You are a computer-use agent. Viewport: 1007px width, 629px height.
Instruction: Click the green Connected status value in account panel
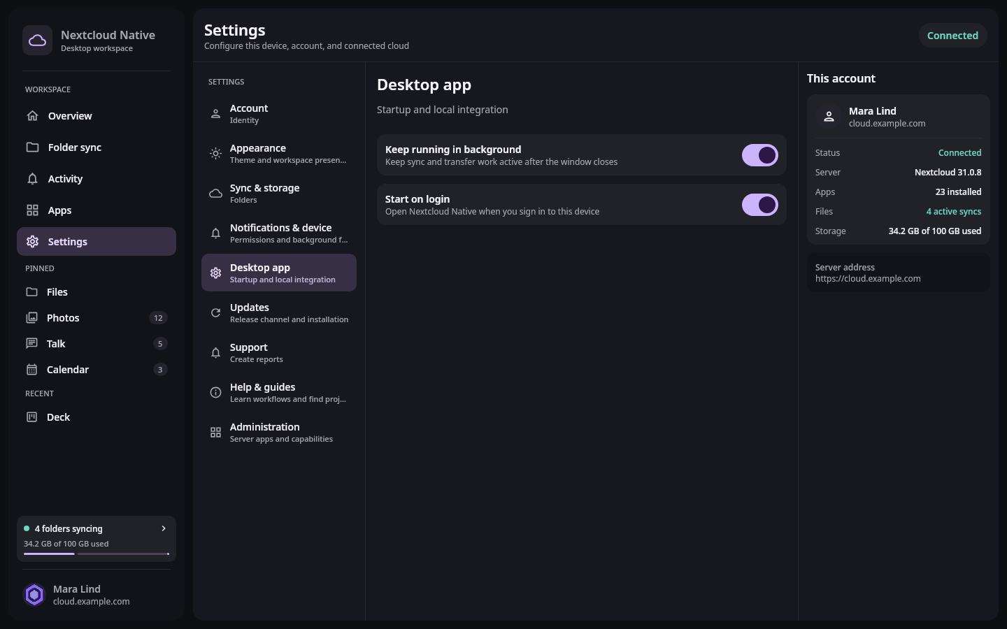click(x=959, y=153)
